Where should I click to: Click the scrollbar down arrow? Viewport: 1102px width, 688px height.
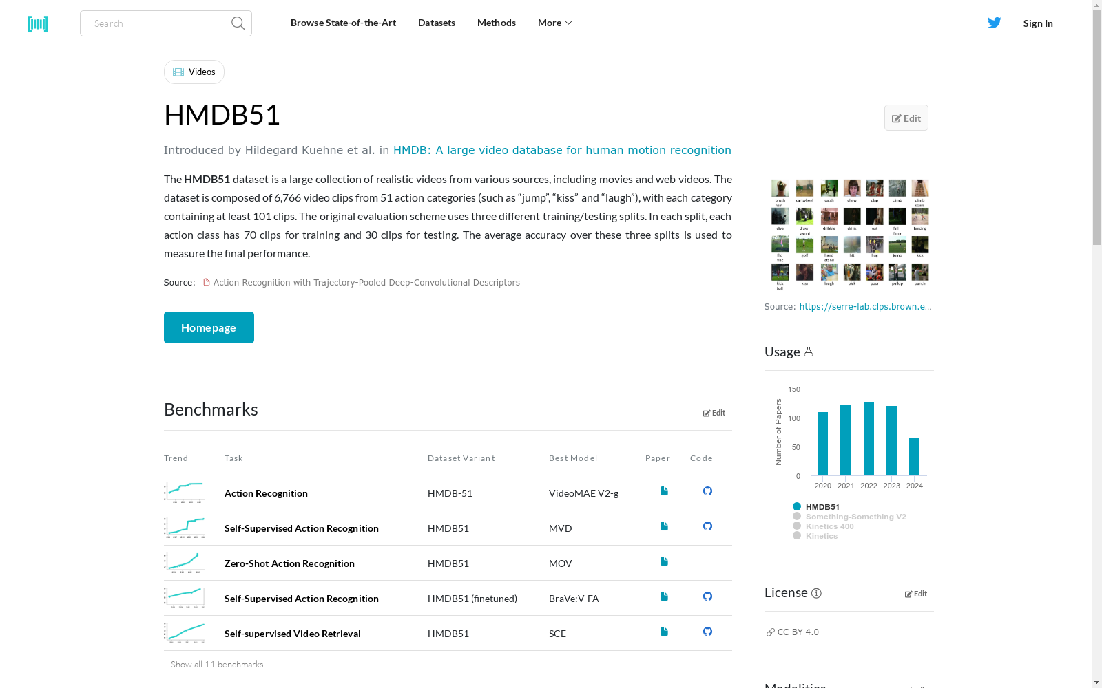click(1096, 683)
